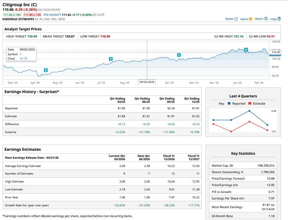Click the Earnings History - Surprises heading
This screenshot has width=288, height=220.
(32, 92)
